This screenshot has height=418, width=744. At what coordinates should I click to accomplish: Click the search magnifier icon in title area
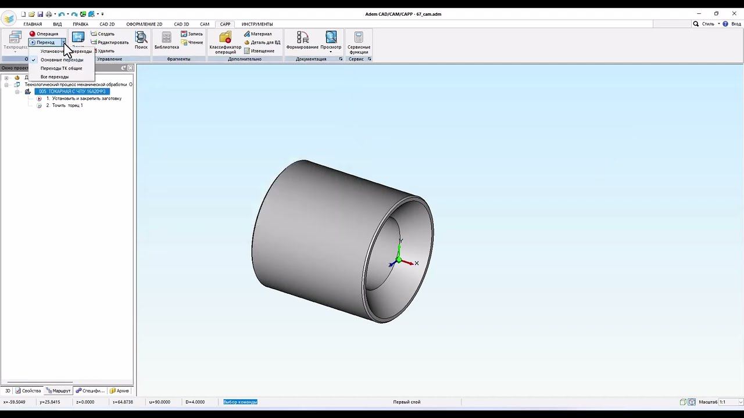(x=696, y=24)
